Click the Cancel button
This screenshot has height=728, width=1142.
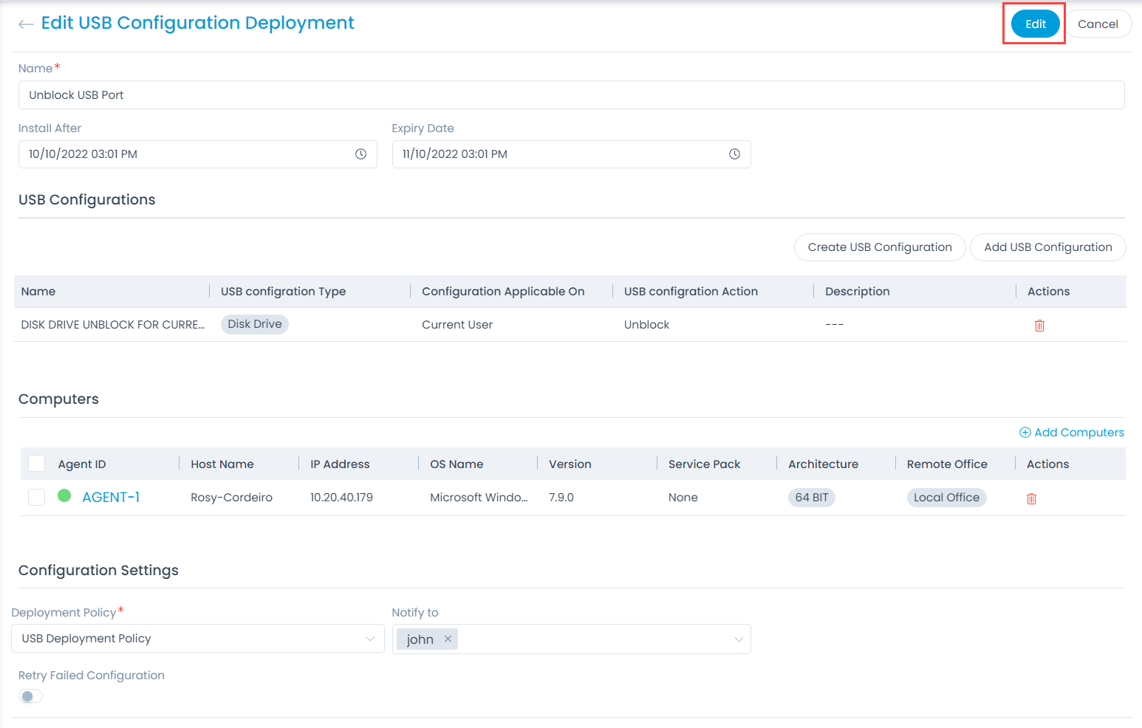click(x=1099, y=23)
